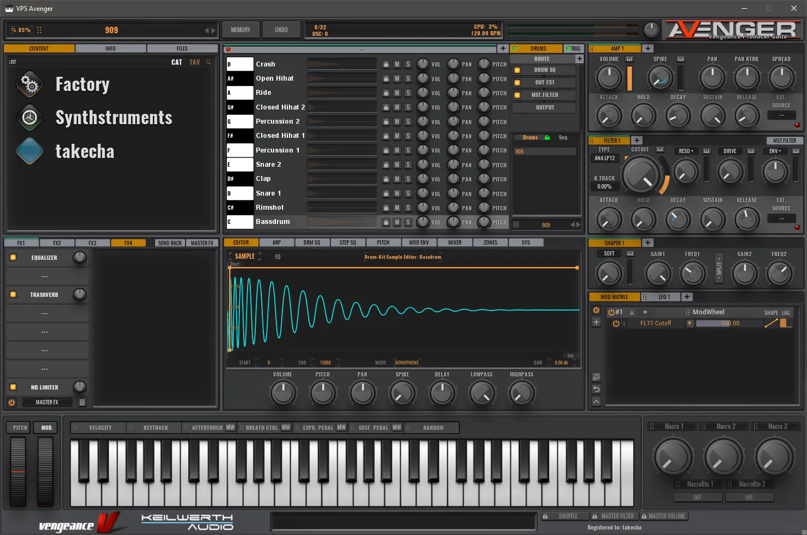Image resolution: width=807 pixels, height=535 pixels.
Task: Toggle the MB LIMITER effect on/off
Action: 13,387
